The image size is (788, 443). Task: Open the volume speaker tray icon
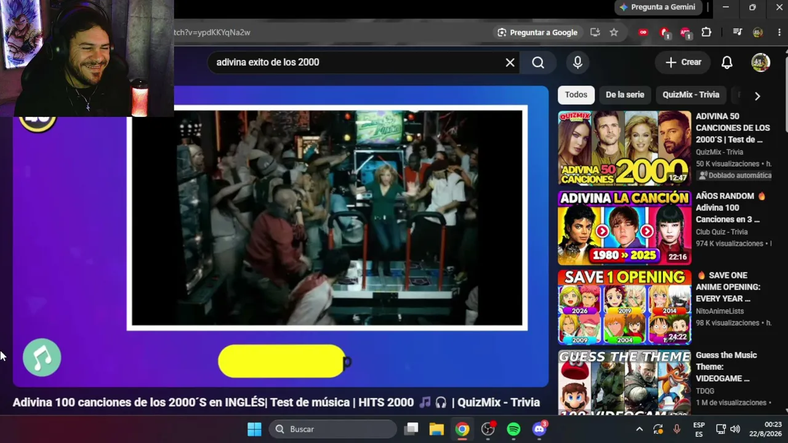[x=736, y=429]
